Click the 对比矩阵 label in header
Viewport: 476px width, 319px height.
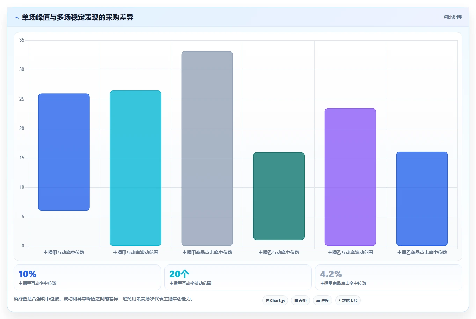[452, 17]
